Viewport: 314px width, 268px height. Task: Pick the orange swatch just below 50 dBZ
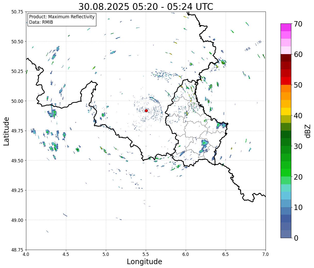pos(286,89)
